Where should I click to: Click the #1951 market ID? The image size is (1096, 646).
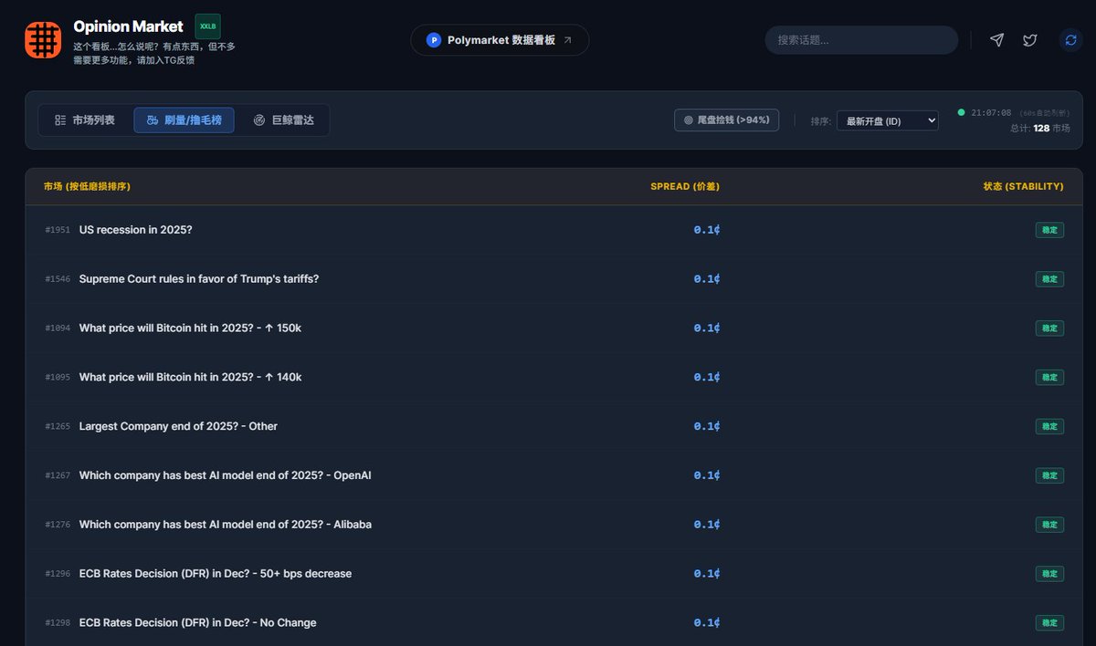coord(58,230)
